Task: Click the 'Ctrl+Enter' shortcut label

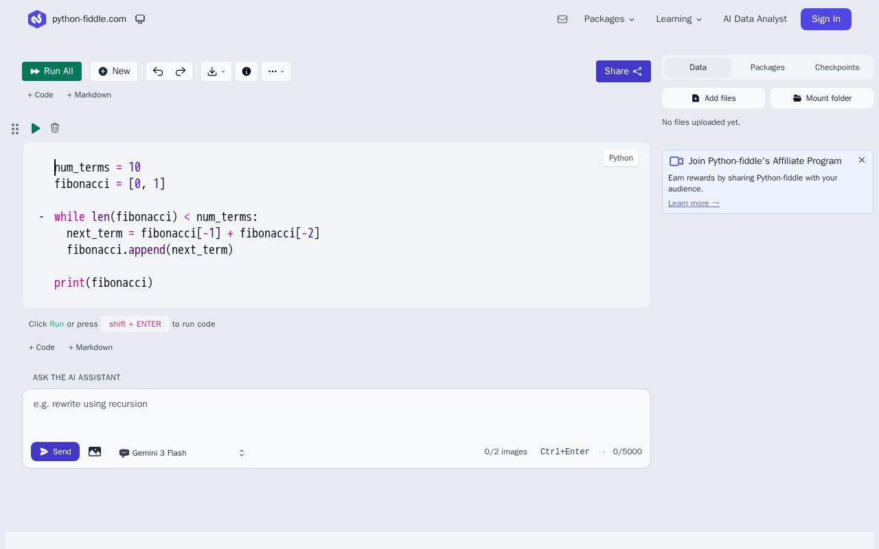Action: (x=565, y=452)
